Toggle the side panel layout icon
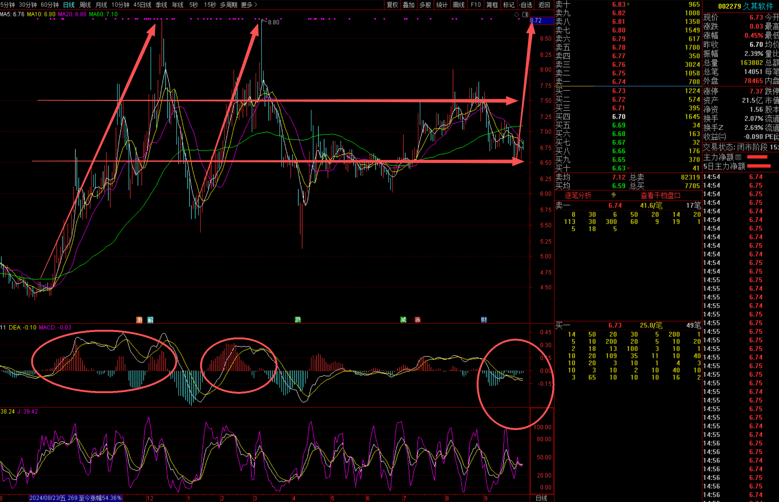Image resolution: width=779 pixels, height=502 pixels. click(x=525, y=15)
